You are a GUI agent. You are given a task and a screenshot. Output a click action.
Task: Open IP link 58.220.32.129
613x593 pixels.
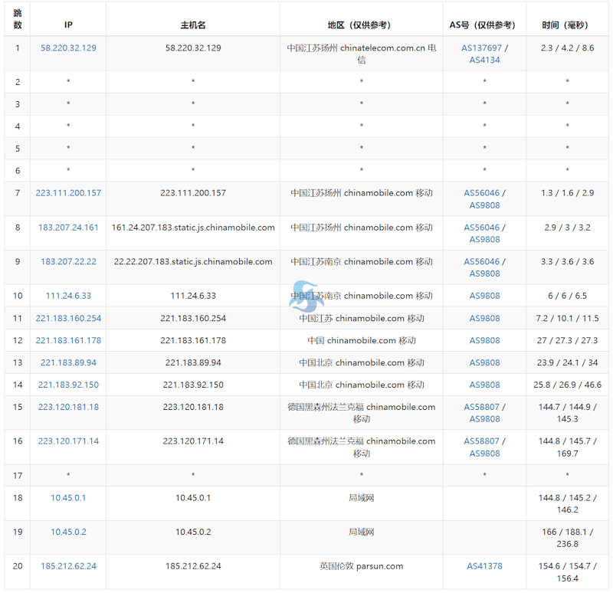(68, 48)
